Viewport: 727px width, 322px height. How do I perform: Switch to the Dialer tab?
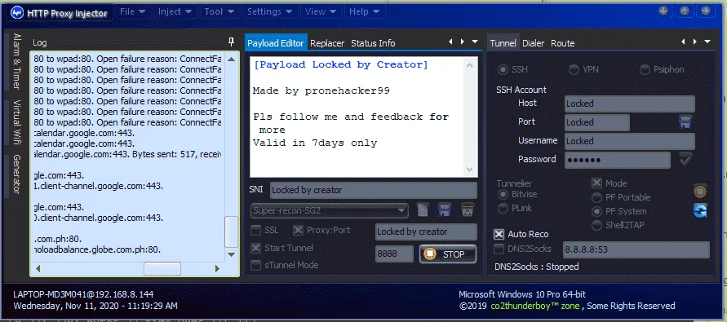[x=533, y=43]
